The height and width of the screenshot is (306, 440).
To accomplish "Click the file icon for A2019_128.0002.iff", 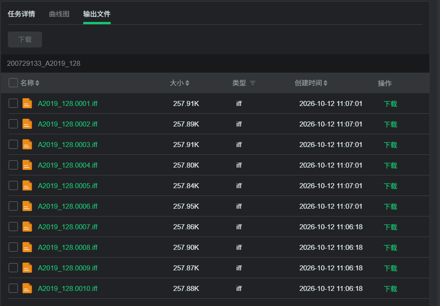I will click(27, 124).
